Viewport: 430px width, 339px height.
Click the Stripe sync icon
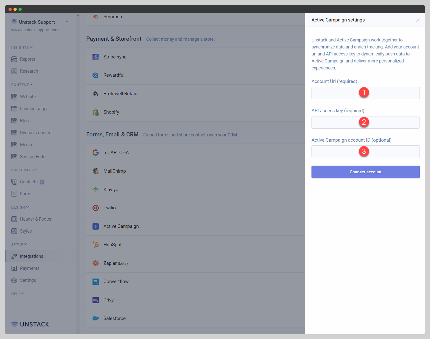coord(95,57)
